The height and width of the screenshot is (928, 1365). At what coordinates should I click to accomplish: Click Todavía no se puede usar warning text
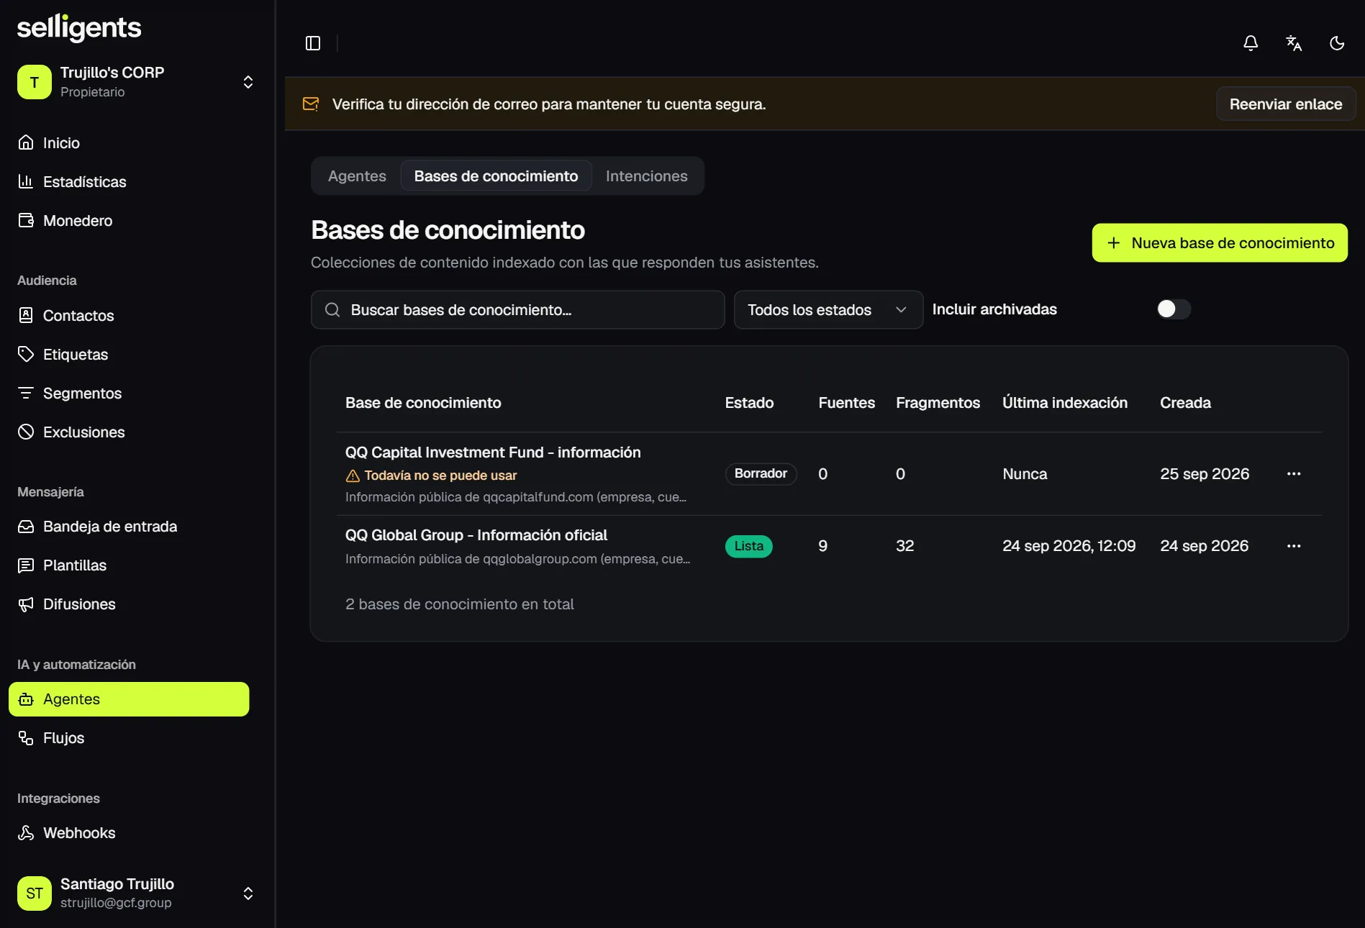(440, 476)
